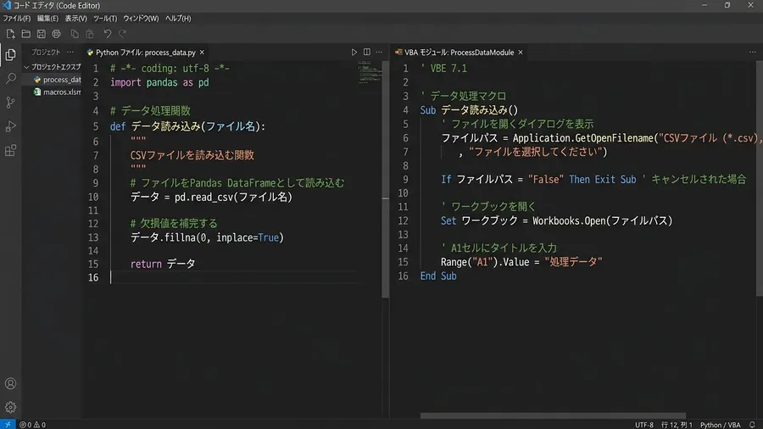Click 'Sub データ読み込み()' line in VBA
The image size is (763, 429).
469,110
